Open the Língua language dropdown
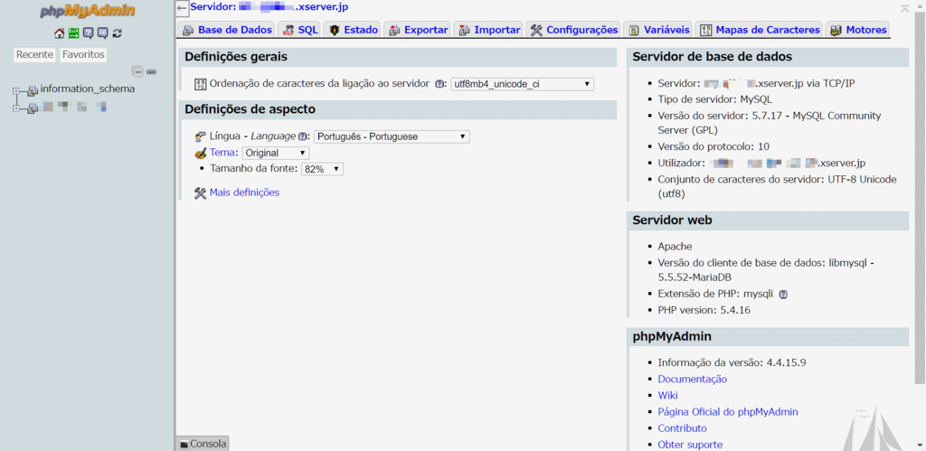Viewport: 926px width, 451px height. 392,137
